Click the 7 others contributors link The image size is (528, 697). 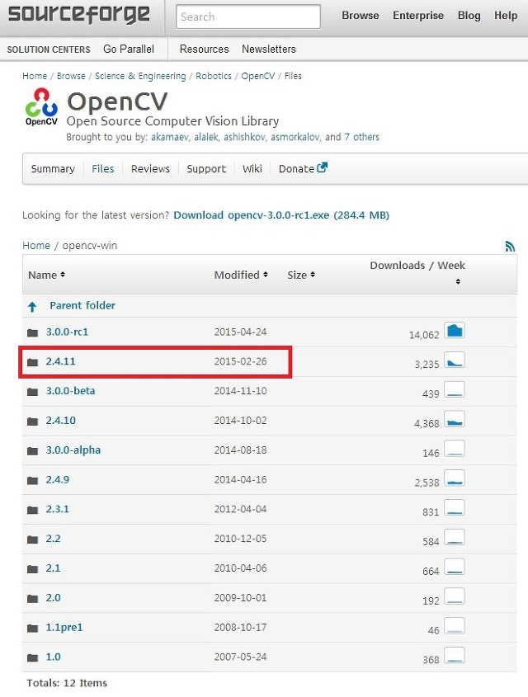pos(362,137)
